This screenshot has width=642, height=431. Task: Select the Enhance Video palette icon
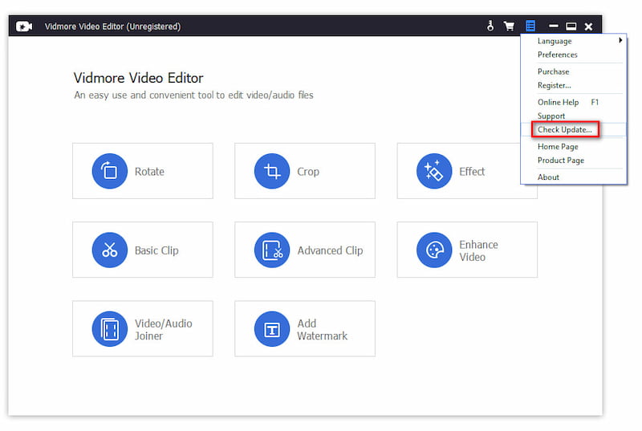[x=434, y=250]
